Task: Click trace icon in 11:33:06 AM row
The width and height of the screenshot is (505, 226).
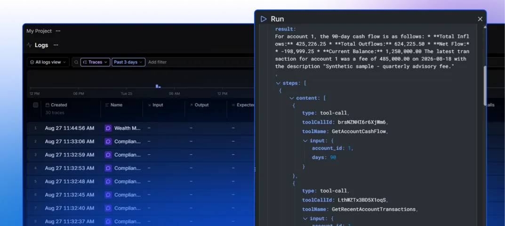Action: click(108, 142)
